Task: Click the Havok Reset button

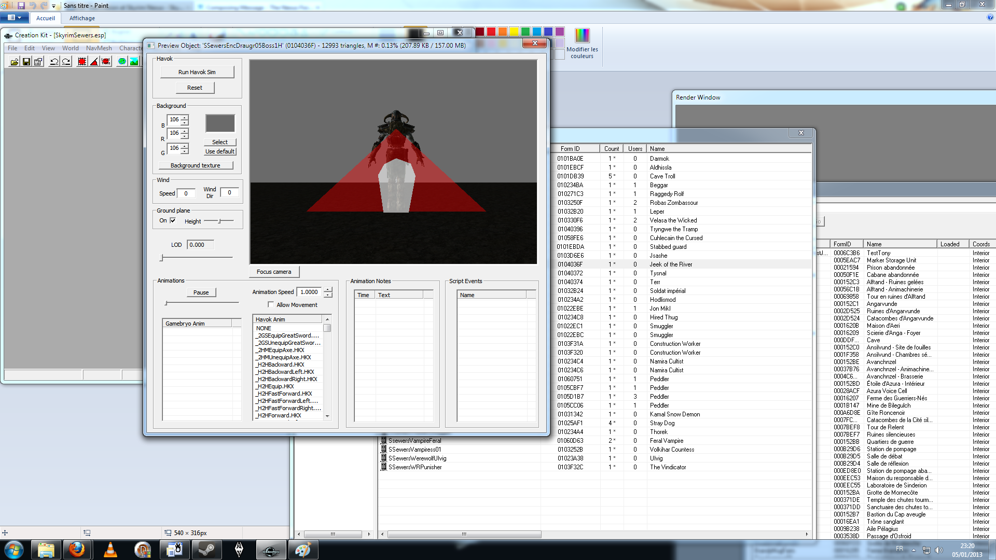Action: pos(195,88)
